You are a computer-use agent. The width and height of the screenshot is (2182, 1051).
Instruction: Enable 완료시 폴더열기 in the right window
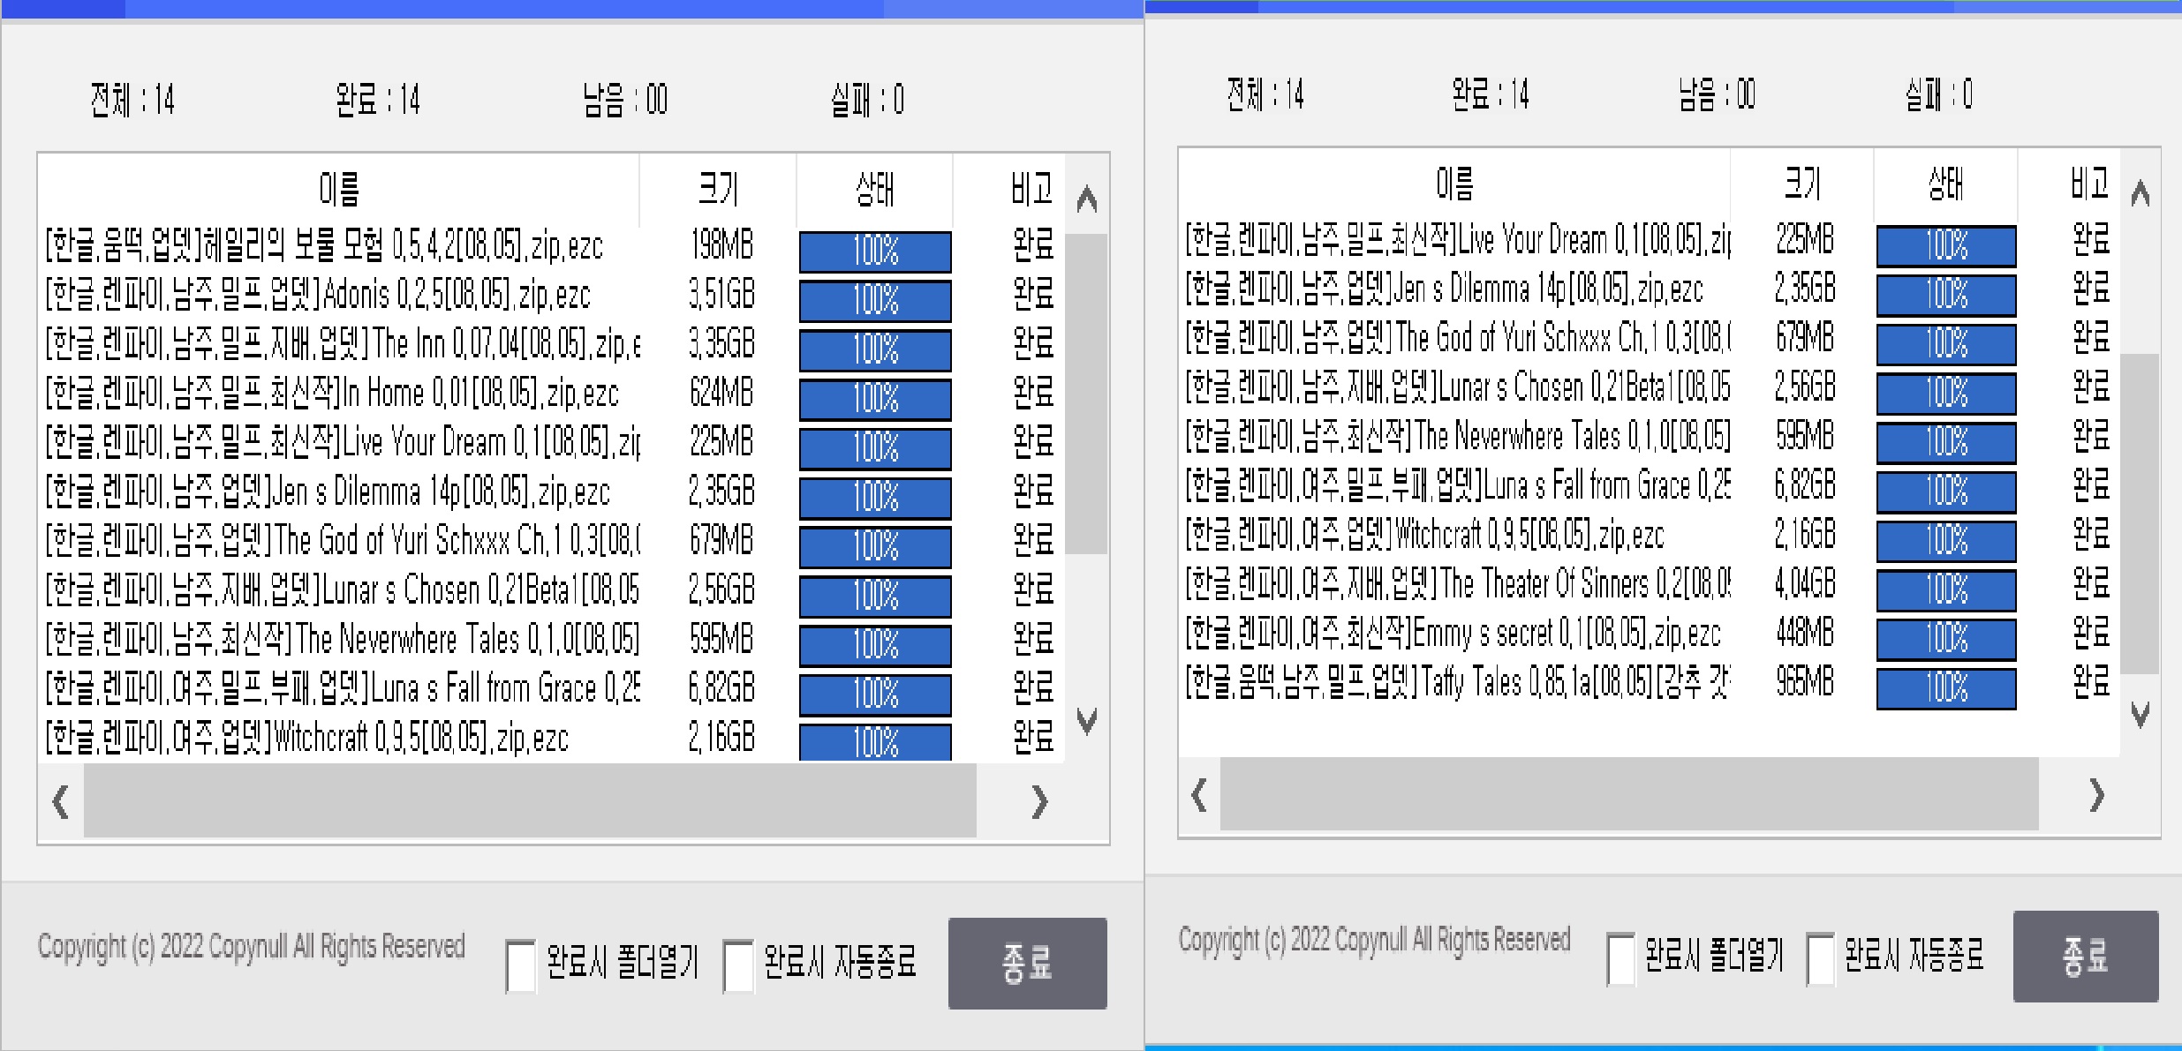coord(1621,958)
